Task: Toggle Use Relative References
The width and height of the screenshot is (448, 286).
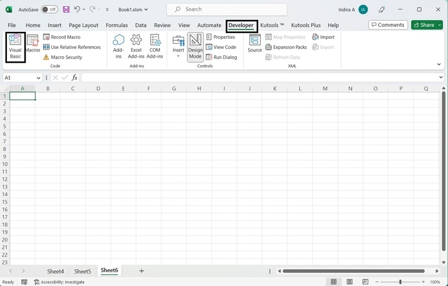Action: [71, 47]
